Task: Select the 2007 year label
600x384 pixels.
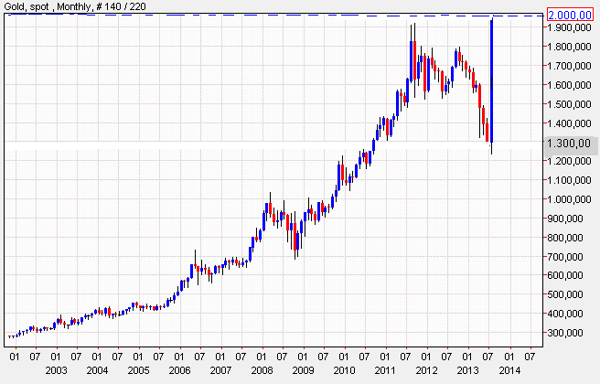Action: tap(220, 370)
